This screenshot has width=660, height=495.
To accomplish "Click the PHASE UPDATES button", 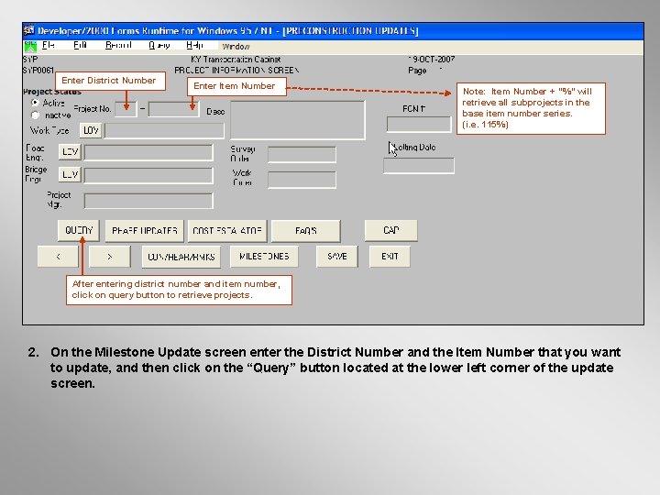I will (x=145, y=231).
